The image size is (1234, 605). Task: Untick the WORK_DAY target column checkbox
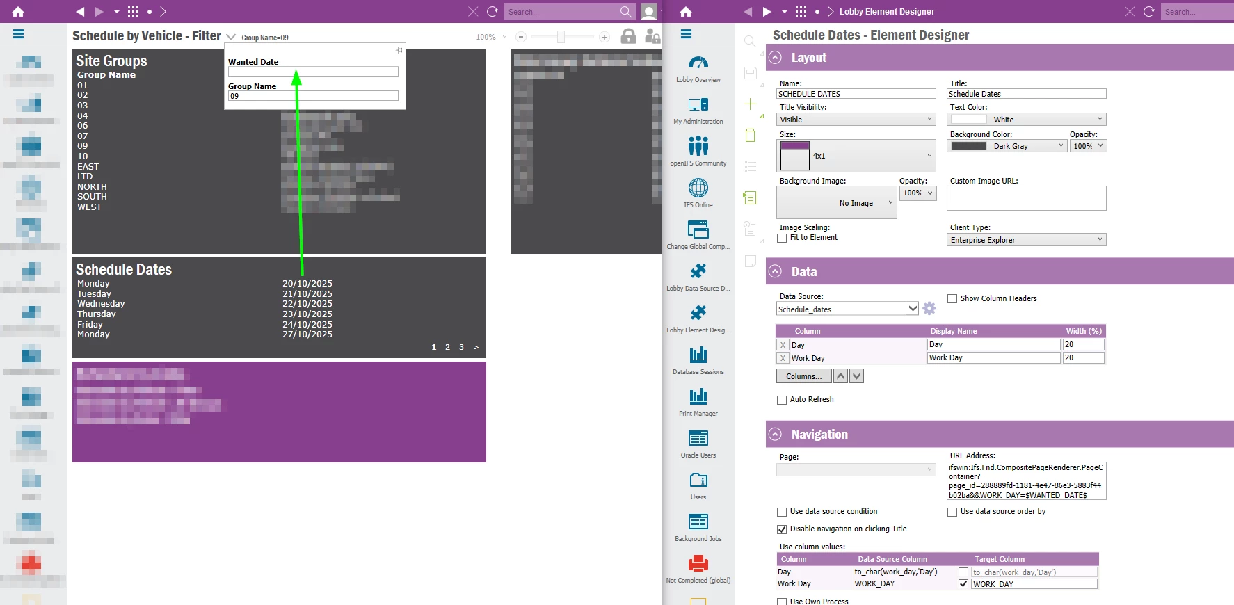[963, 584]
